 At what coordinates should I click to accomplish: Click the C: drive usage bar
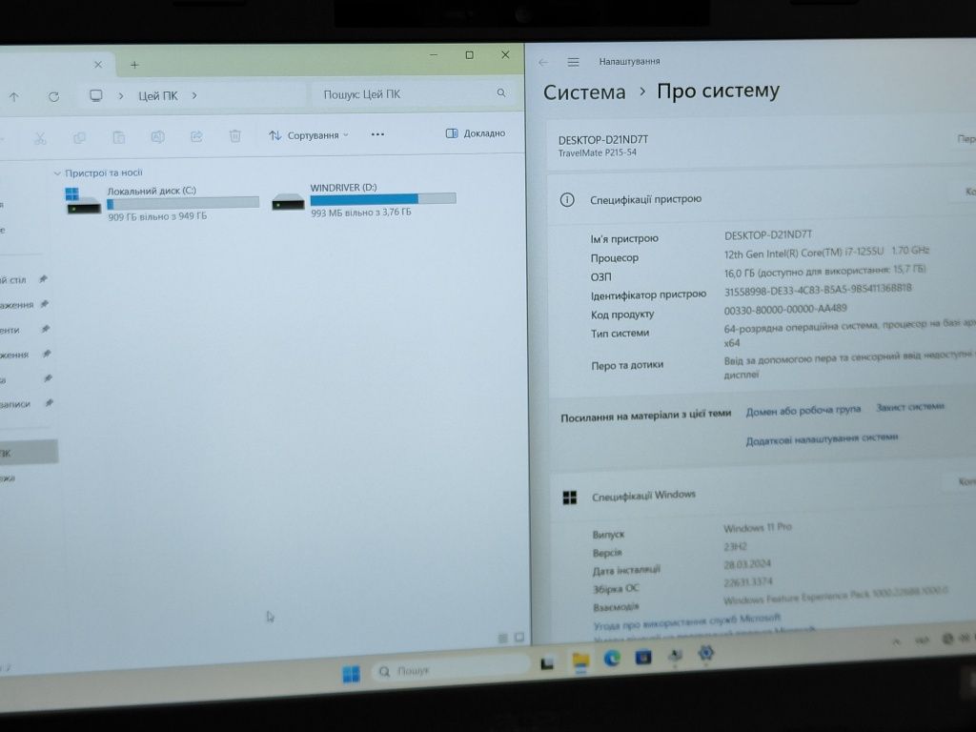183,203
